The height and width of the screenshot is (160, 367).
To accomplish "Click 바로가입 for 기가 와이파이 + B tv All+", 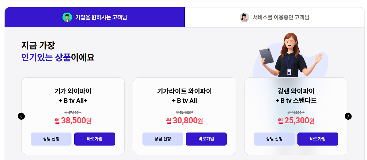I will coord(95,139).
